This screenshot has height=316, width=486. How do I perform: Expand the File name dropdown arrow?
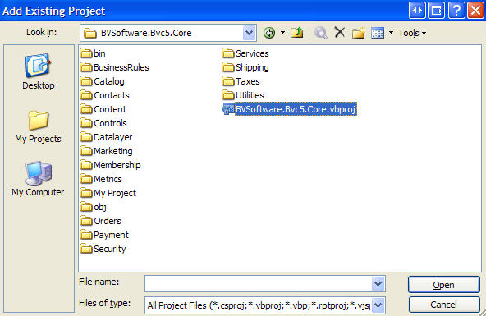[x=378, y=283]
